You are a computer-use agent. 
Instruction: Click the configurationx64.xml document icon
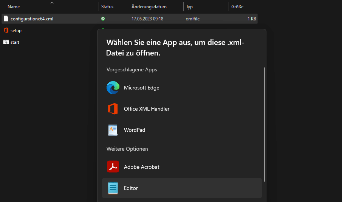click(6, 19)
